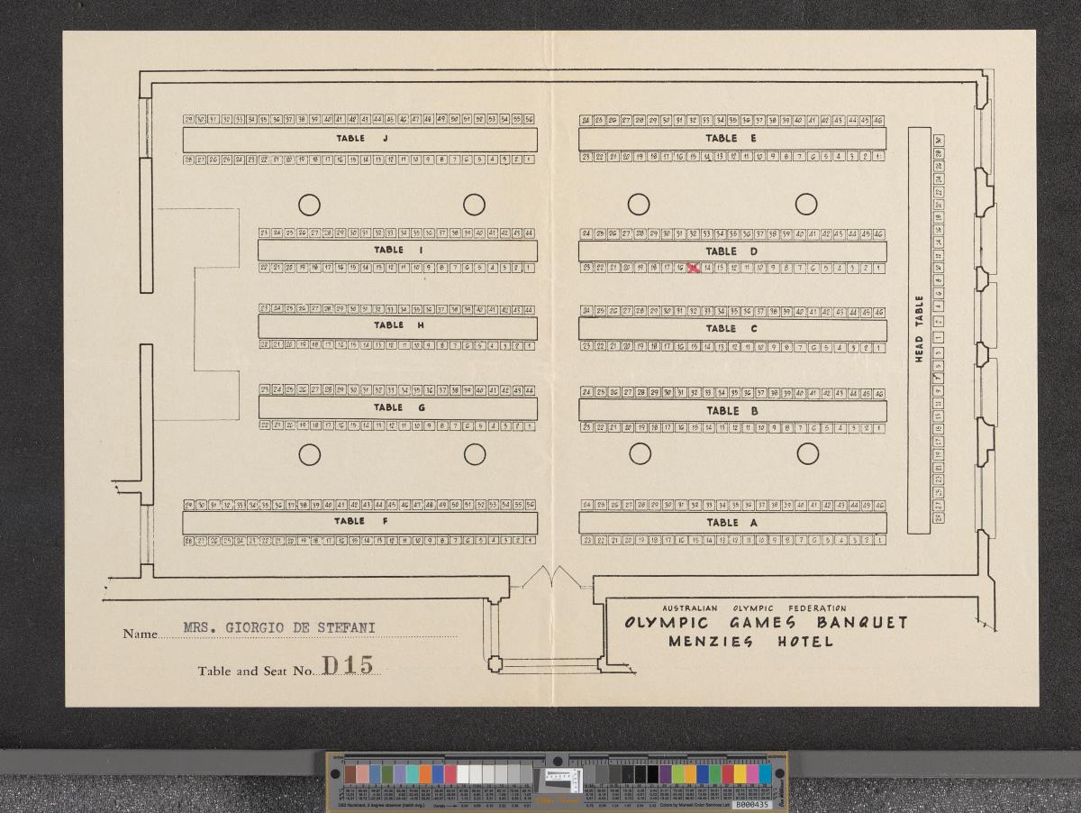Click the 'TABLE I' label
Viewport: 1081px width, 813px height.
[398, 250]
